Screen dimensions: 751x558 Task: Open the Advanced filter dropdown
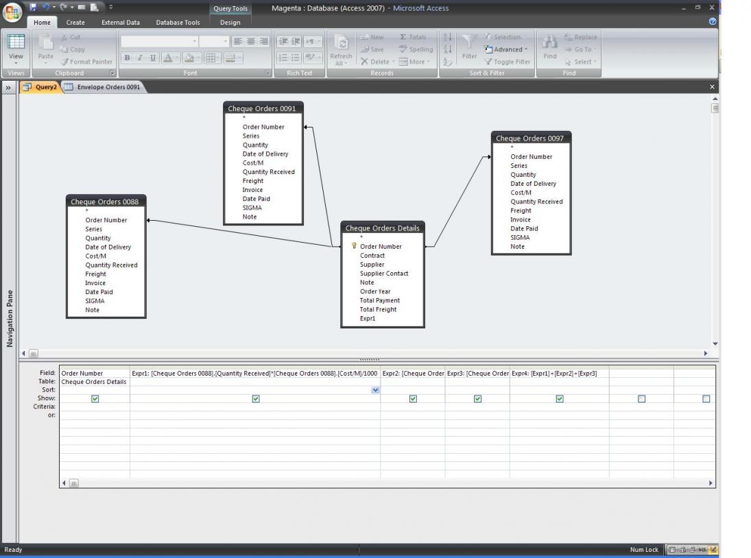point(507,49)
